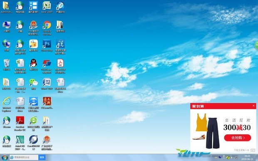
Task: Open the orange K music player shortcut
Action: click(x=33, y=45)
